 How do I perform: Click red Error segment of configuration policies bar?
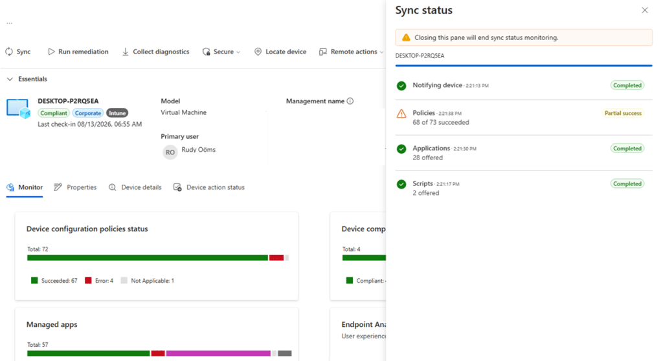pyautogui.click(x=276, y=258)
